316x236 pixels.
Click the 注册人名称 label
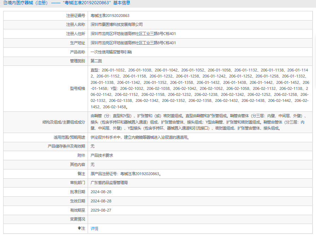click(76, 25)
